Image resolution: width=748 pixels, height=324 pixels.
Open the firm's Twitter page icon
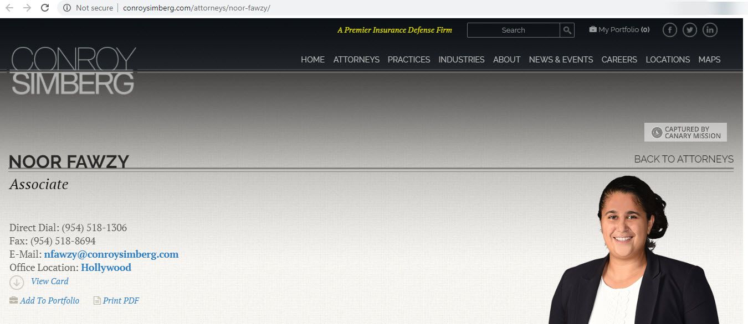[689, 30]
